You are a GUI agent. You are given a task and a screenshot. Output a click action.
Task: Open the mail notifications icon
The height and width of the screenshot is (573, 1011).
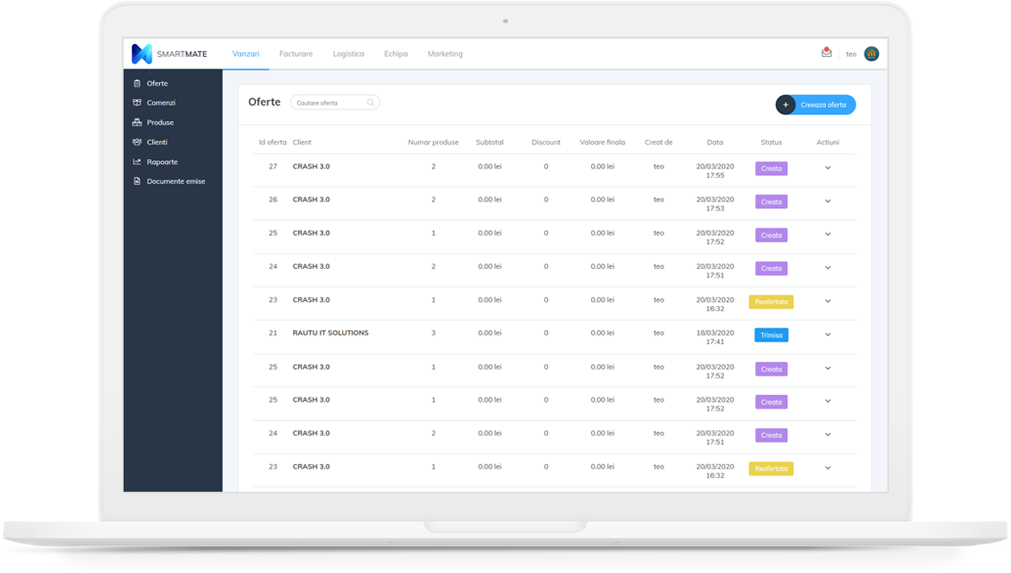(826, 53)
